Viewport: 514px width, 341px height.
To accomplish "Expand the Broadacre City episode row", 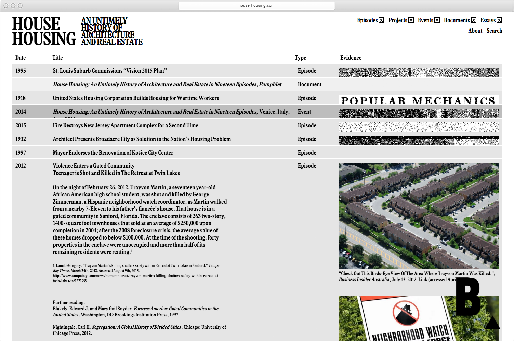I will coord(257,139).
